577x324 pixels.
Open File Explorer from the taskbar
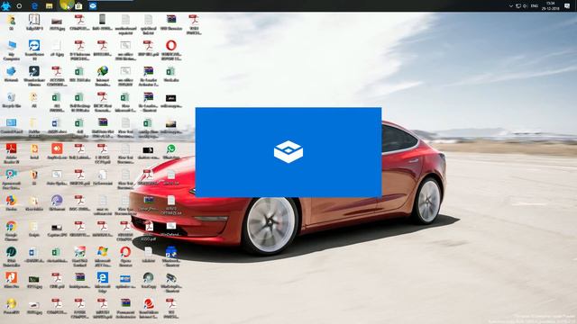49,6
